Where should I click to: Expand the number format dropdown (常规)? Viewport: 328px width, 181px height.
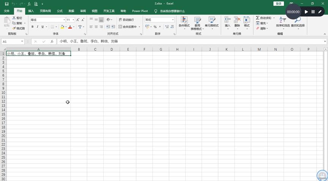click(173, 20)
